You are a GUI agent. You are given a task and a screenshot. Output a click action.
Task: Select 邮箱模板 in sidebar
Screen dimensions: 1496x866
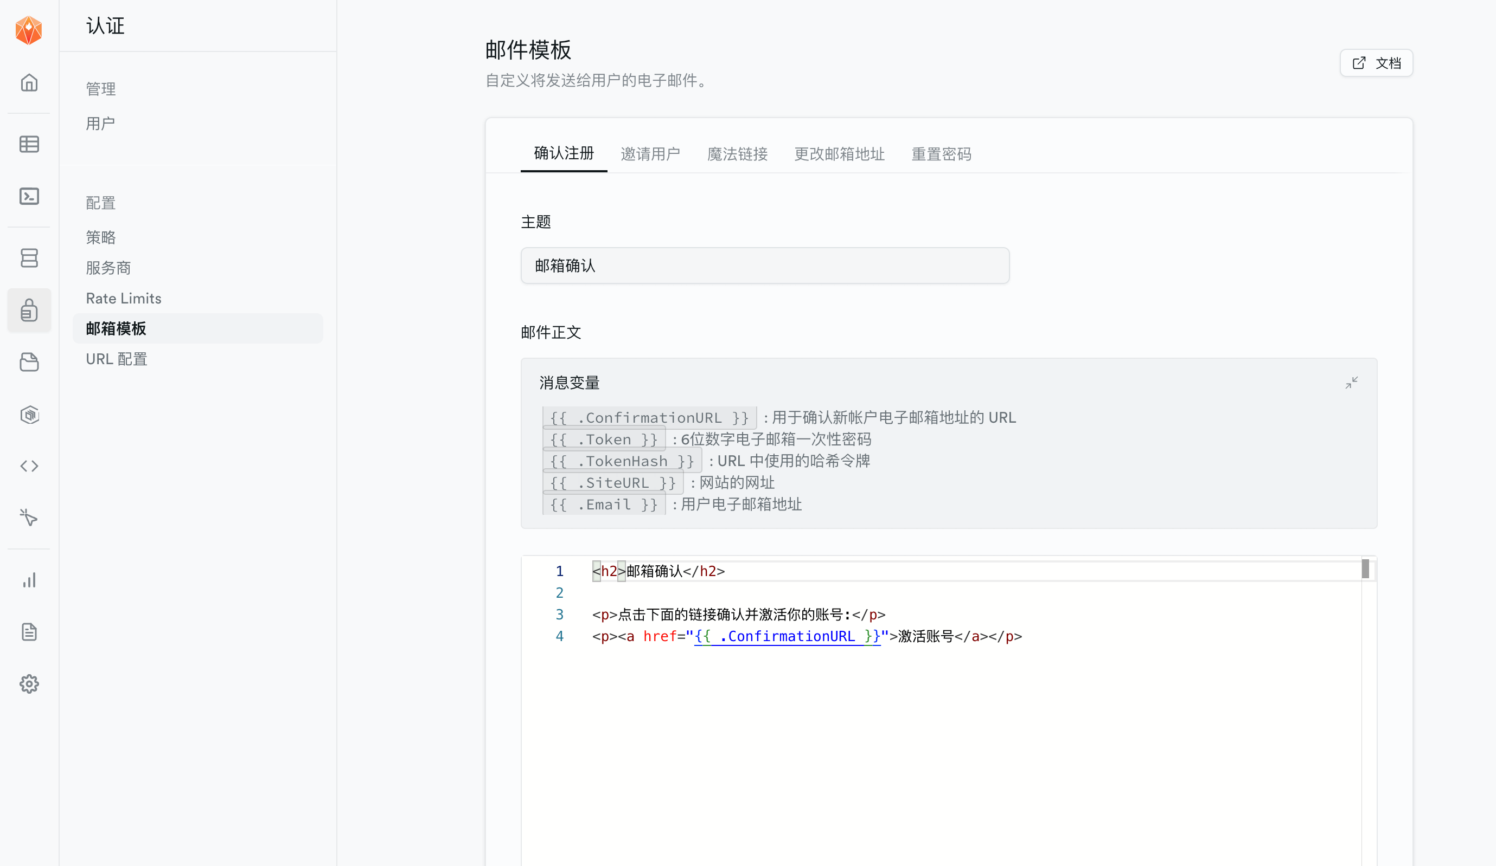pos(197,328)
